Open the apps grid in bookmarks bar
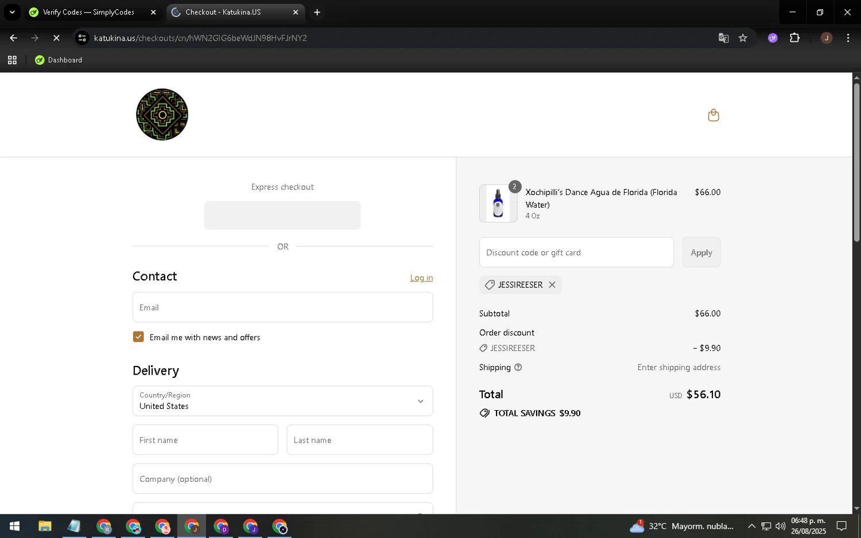This screenshot has width=861, height=538. coord(12,60)
